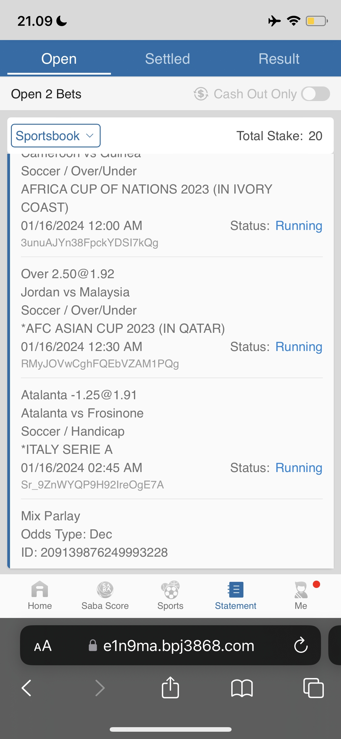This screenshot has height=739, width=341.
Task: Show open tabs in Safari
Action: 313,688
